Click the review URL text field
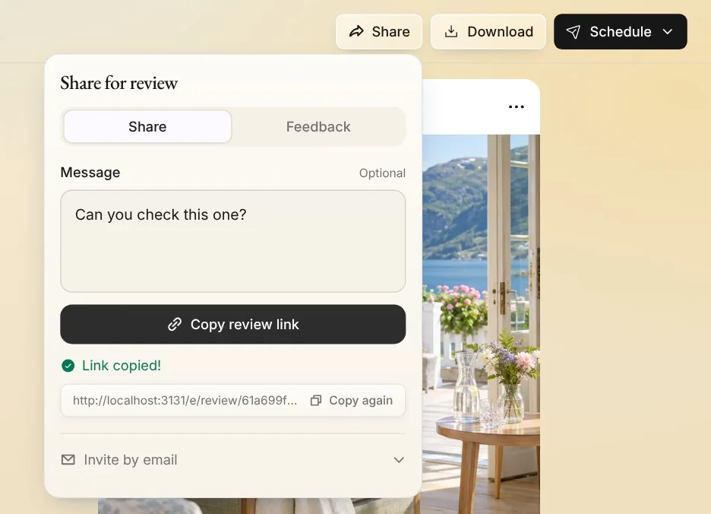Screen dimensions: 711x514 point(185,401)
